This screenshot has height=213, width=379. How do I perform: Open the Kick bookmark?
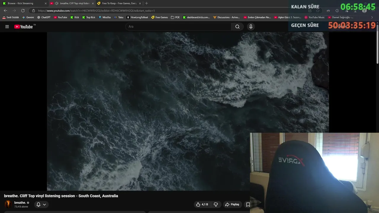(75, 17)
